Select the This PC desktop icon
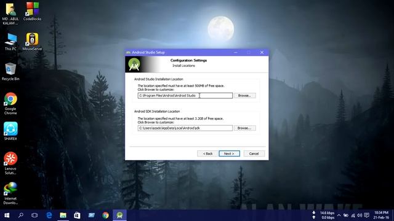 click(10, 42)
